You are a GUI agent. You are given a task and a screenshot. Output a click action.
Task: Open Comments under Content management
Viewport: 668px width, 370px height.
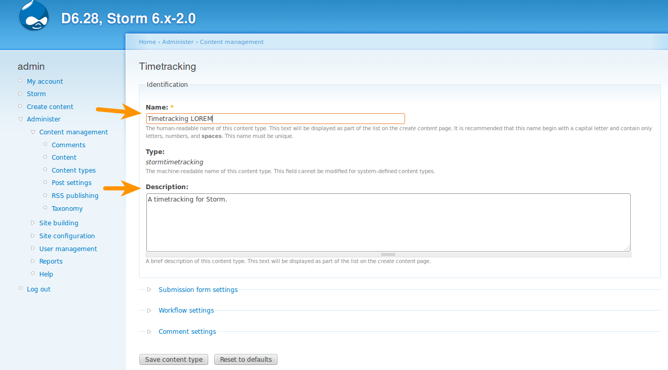[x=68, y=145]
